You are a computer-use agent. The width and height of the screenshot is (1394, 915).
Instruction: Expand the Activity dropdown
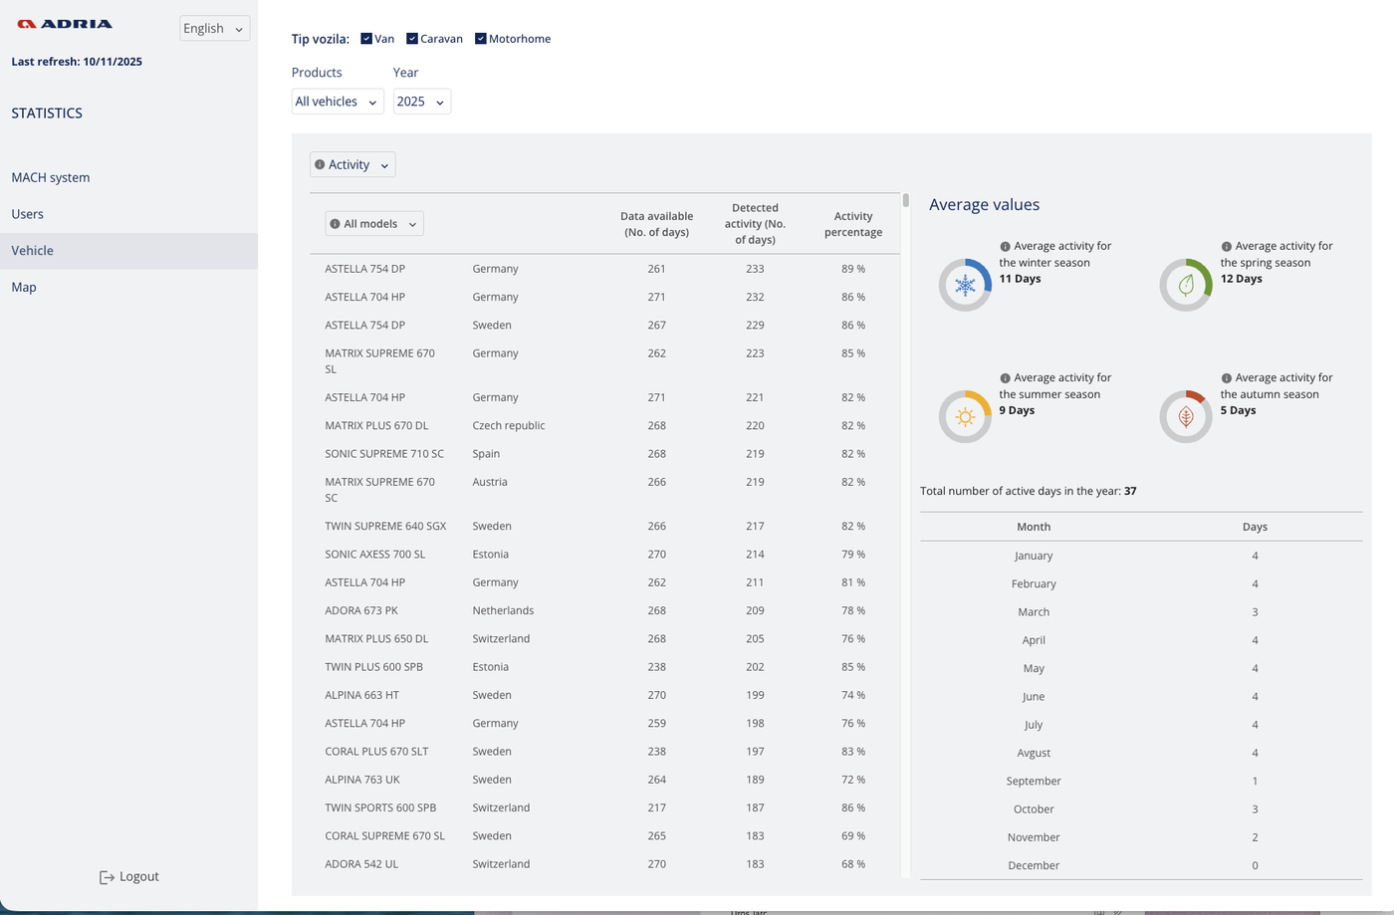click(x=352, y=165)
